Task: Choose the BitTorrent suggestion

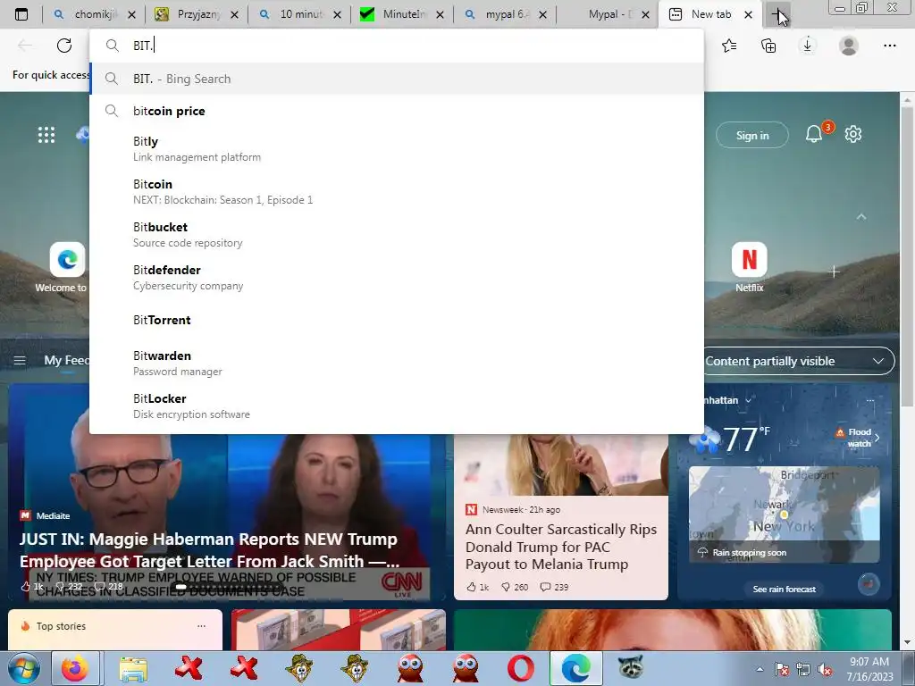Action: point(397,320)
